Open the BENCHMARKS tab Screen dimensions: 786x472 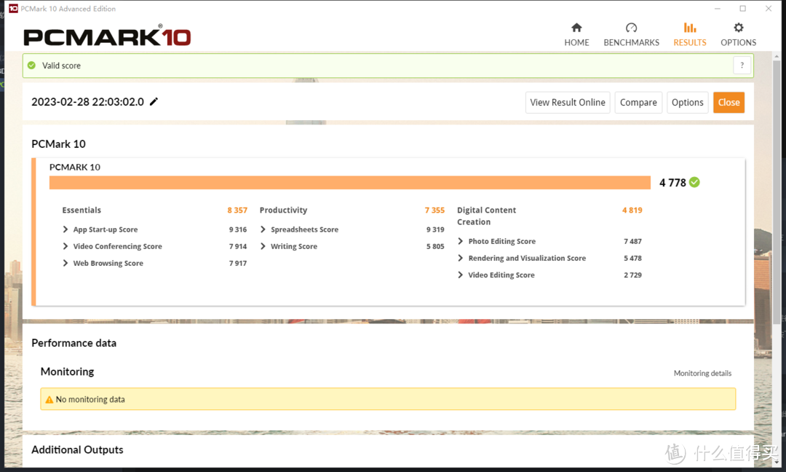(x=631, y=35)
